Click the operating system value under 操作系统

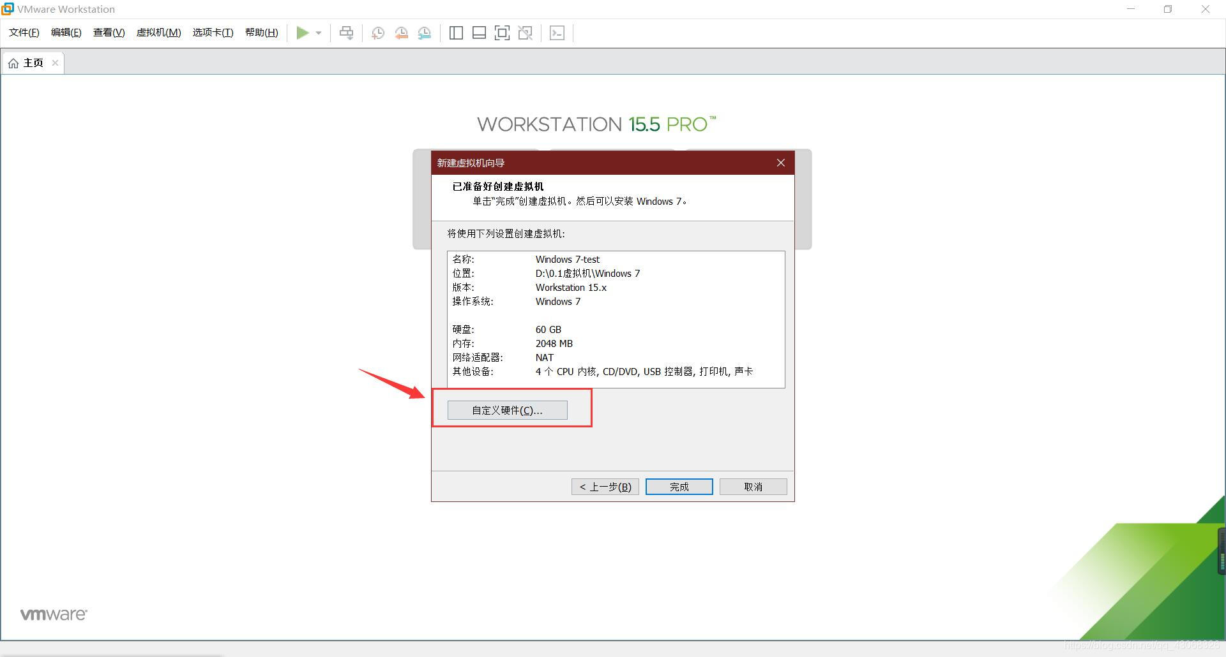[558, 302]
